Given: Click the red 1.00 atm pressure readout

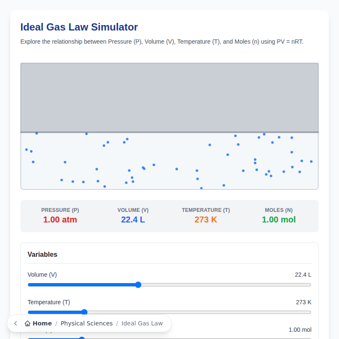Looking at the screenshot, I should tap(60, 220).
